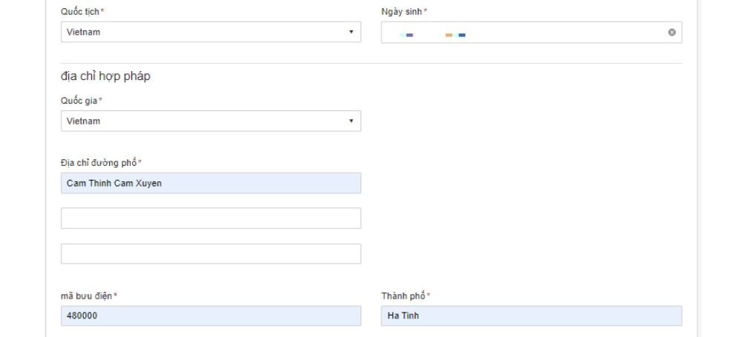The width and height of the screenshot is (742, 337).
Task: Select the third empty street address line
Action: coord(211,254)
